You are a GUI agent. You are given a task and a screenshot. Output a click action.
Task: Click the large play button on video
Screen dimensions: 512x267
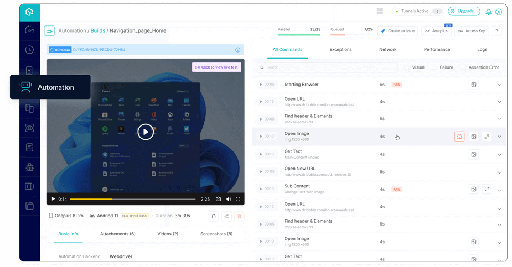click(x=146, y=132)
